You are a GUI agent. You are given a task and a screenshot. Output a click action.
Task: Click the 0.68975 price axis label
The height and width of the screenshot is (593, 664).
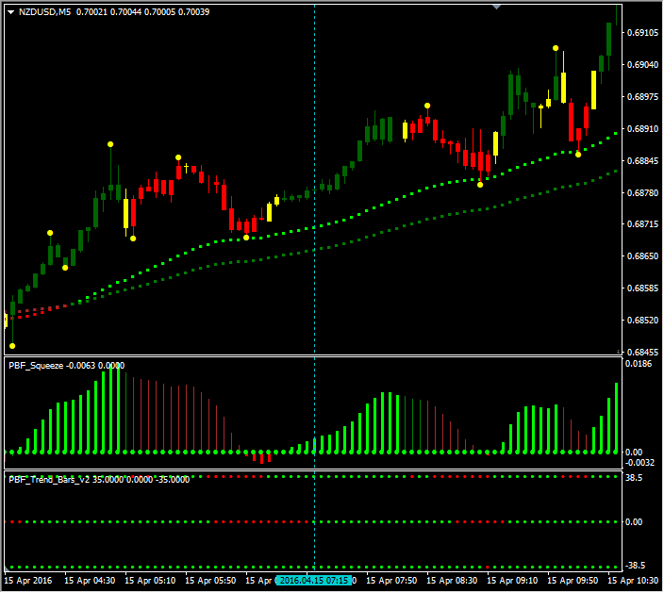tap(643, 97)
